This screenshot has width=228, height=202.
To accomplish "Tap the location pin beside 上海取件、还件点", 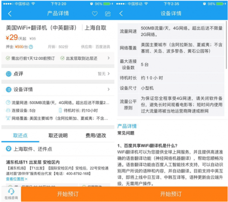I will coord(9,149).
